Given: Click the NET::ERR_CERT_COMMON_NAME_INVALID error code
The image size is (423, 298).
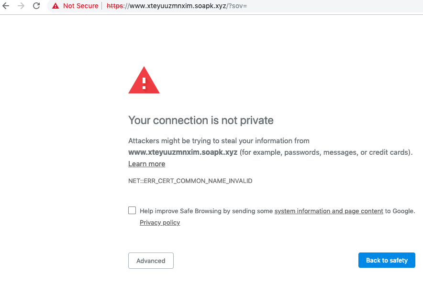Looking at the screenshot, I should (190, 181).
